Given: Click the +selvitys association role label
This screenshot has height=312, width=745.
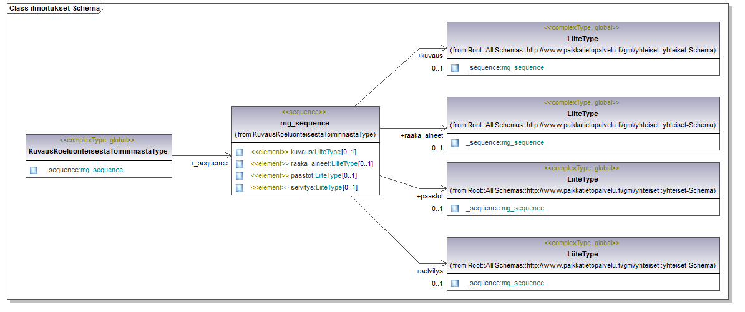Looking at the screenshot, I should [429, 271].
